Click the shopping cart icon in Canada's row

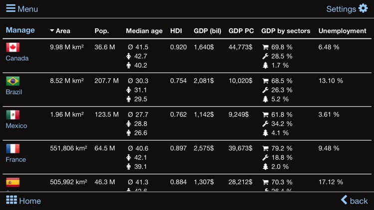pos(265,47)
